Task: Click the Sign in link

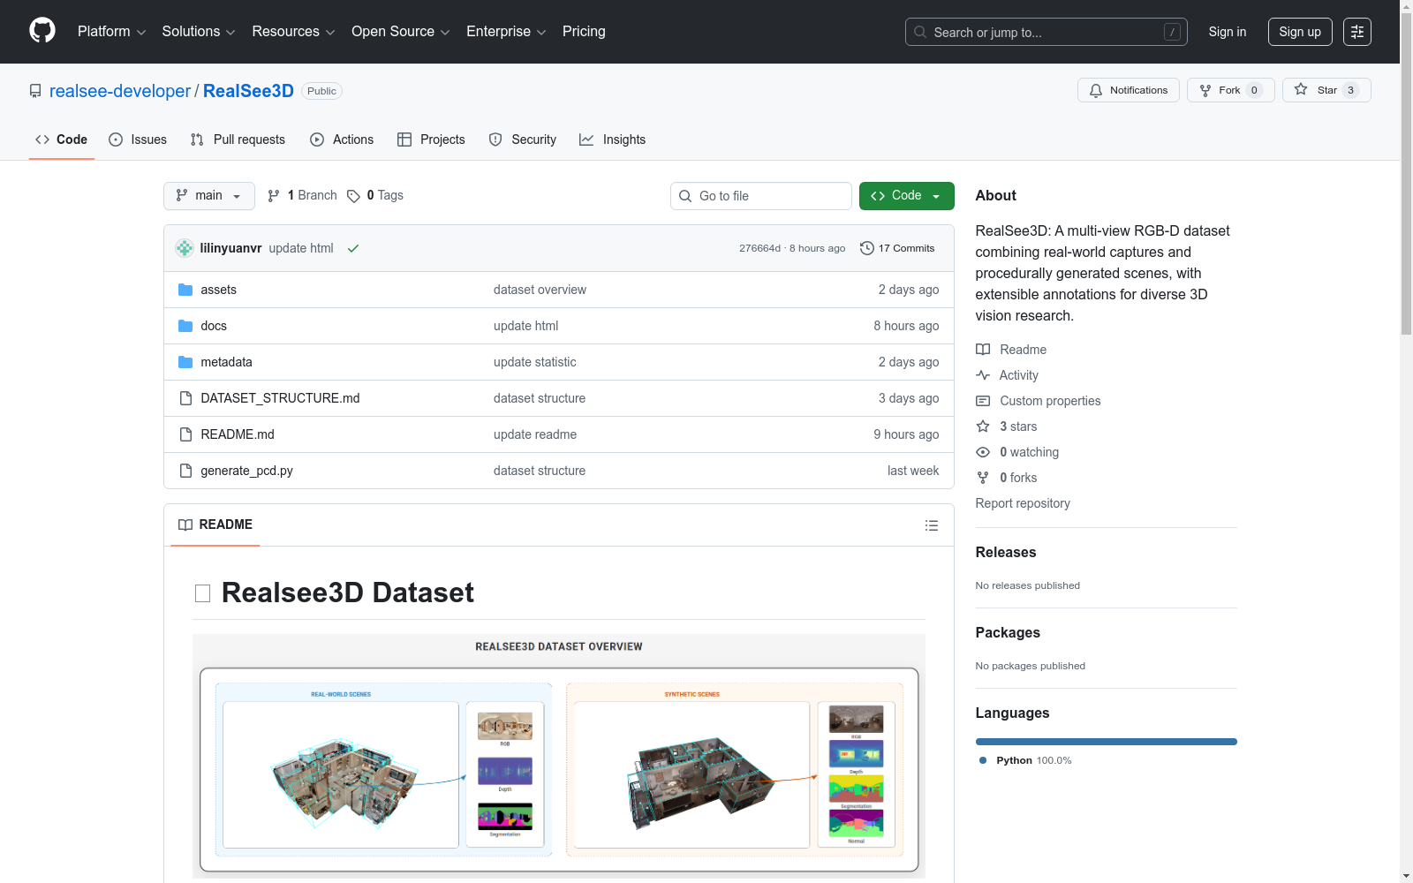Action: click(x=1228, y=32)
